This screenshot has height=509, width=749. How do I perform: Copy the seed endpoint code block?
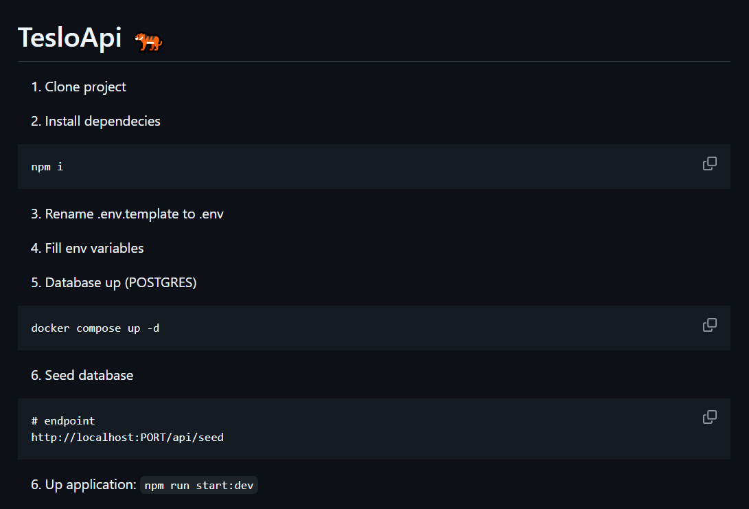pyautogui.click(x=710, y=417)
